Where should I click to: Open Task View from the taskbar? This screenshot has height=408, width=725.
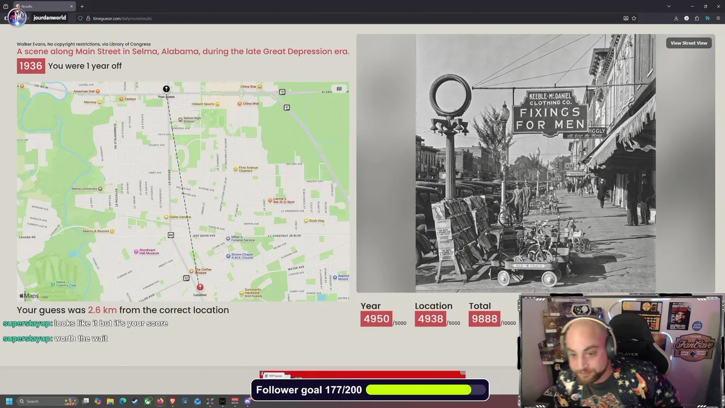tap(86, 401)
